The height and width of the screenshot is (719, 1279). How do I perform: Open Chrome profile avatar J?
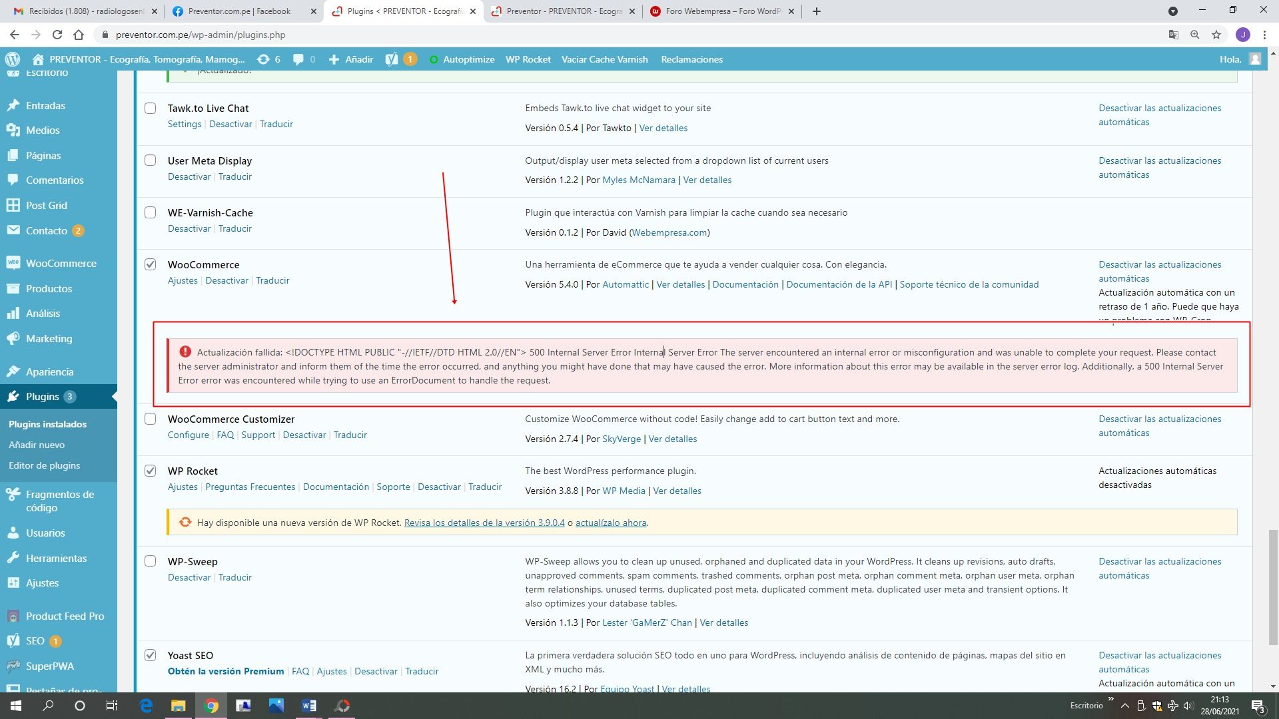[x=1243, y=35]
